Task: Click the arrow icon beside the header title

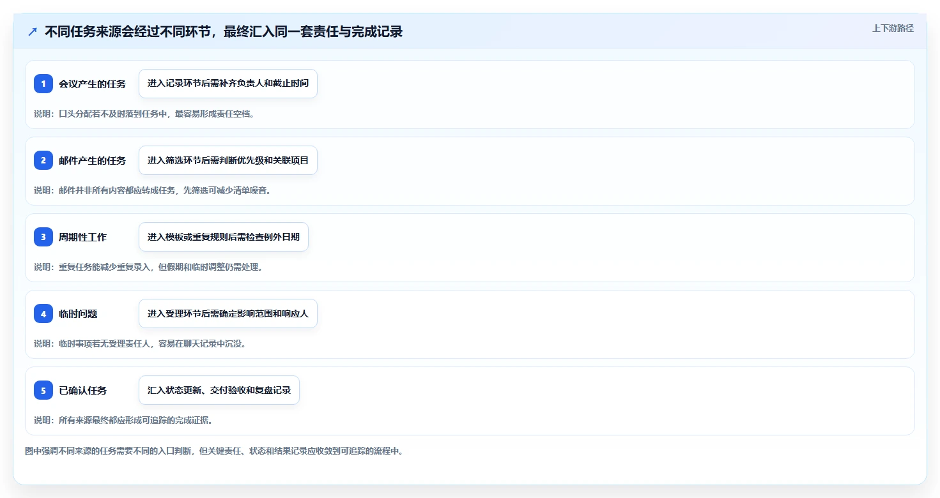Action: coord(33,31)
